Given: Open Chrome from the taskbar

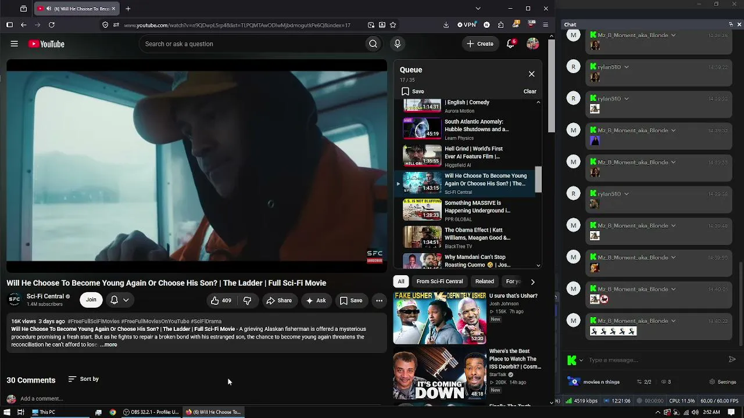Looking at the screenshot, I should pos(113,412).
